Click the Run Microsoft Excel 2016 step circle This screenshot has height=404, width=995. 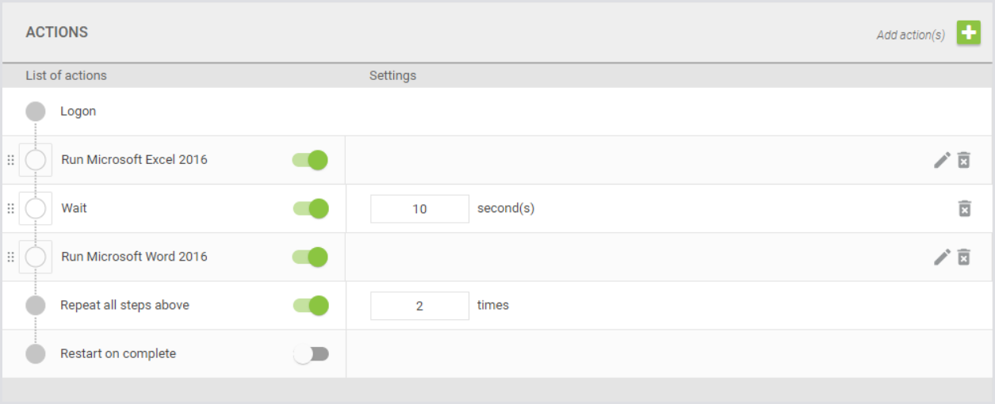point(36,160)
